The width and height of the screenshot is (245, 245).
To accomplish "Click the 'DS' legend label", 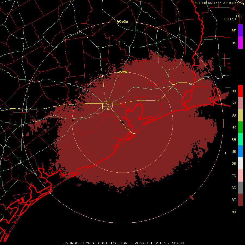I will (234, 164).
